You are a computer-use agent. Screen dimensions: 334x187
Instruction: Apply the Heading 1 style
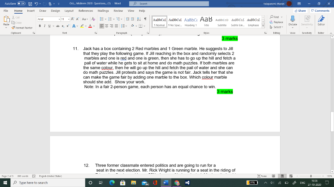click(x=190, y=22)
